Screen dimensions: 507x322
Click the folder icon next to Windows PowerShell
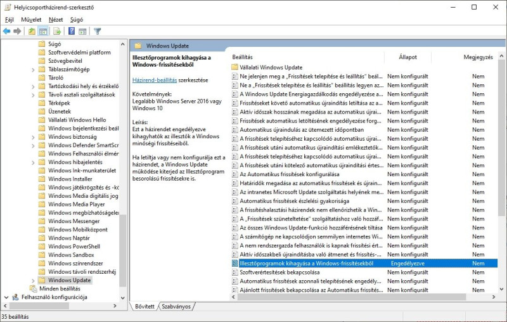42,247
